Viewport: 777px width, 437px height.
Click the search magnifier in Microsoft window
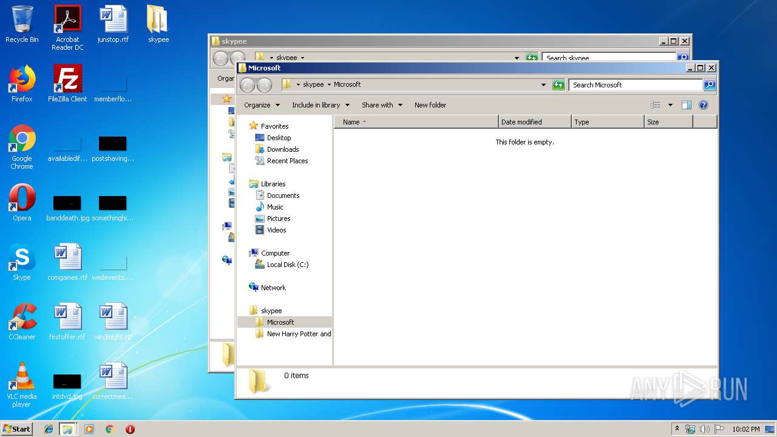[x=710, y=85]
